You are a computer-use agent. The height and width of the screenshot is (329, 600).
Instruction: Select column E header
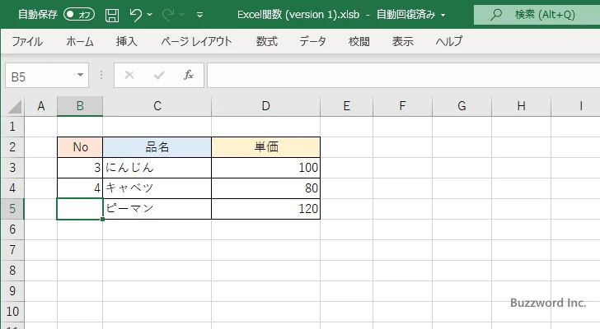[347, 106]
